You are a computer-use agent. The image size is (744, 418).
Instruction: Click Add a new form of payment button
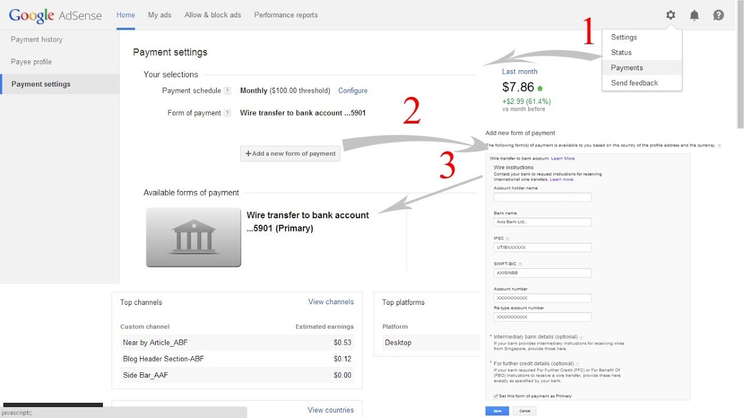[290, 153]
